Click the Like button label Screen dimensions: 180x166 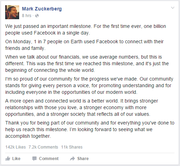pyautogui.click(x=16, y=159)
